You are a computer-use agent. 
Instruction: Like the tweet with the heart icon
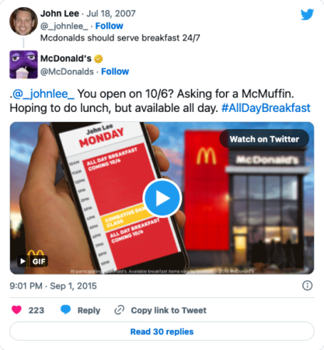coord(16,310)
